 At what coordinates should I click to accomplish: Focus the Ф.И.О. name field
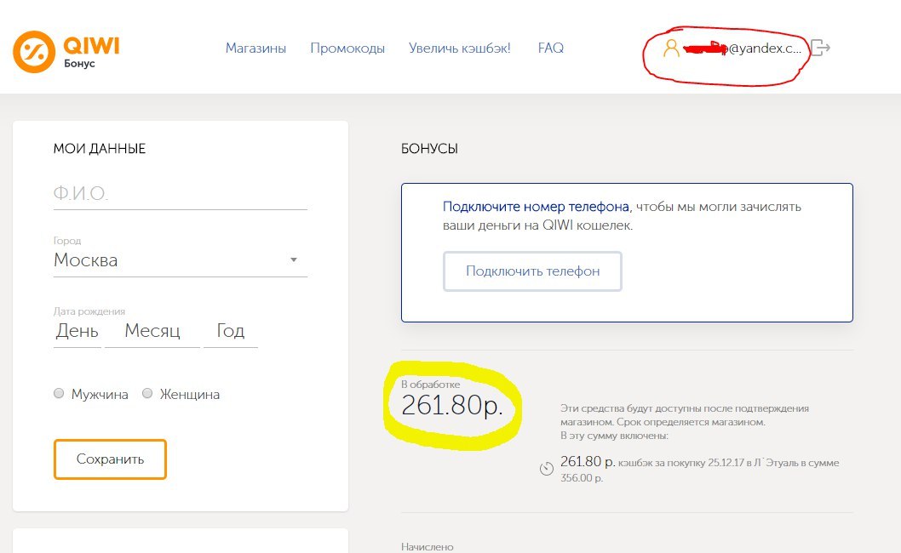181,193
